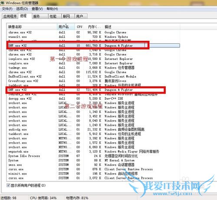Select the audiodg.exe process row
The width and height of the screenshot is (217, 200).
pyautogui.click(x=93, y=129)
